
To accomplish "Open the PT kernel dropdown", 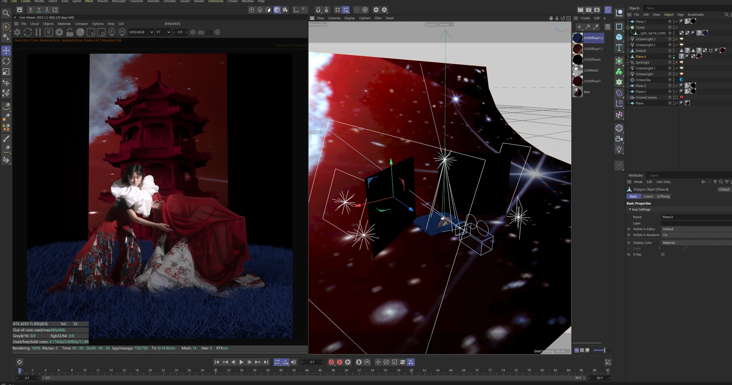I will [x=163, y=32].
